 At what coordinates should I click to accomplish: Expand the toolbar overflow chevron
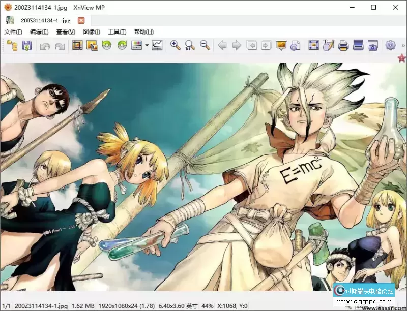click(x=403, y=44)
